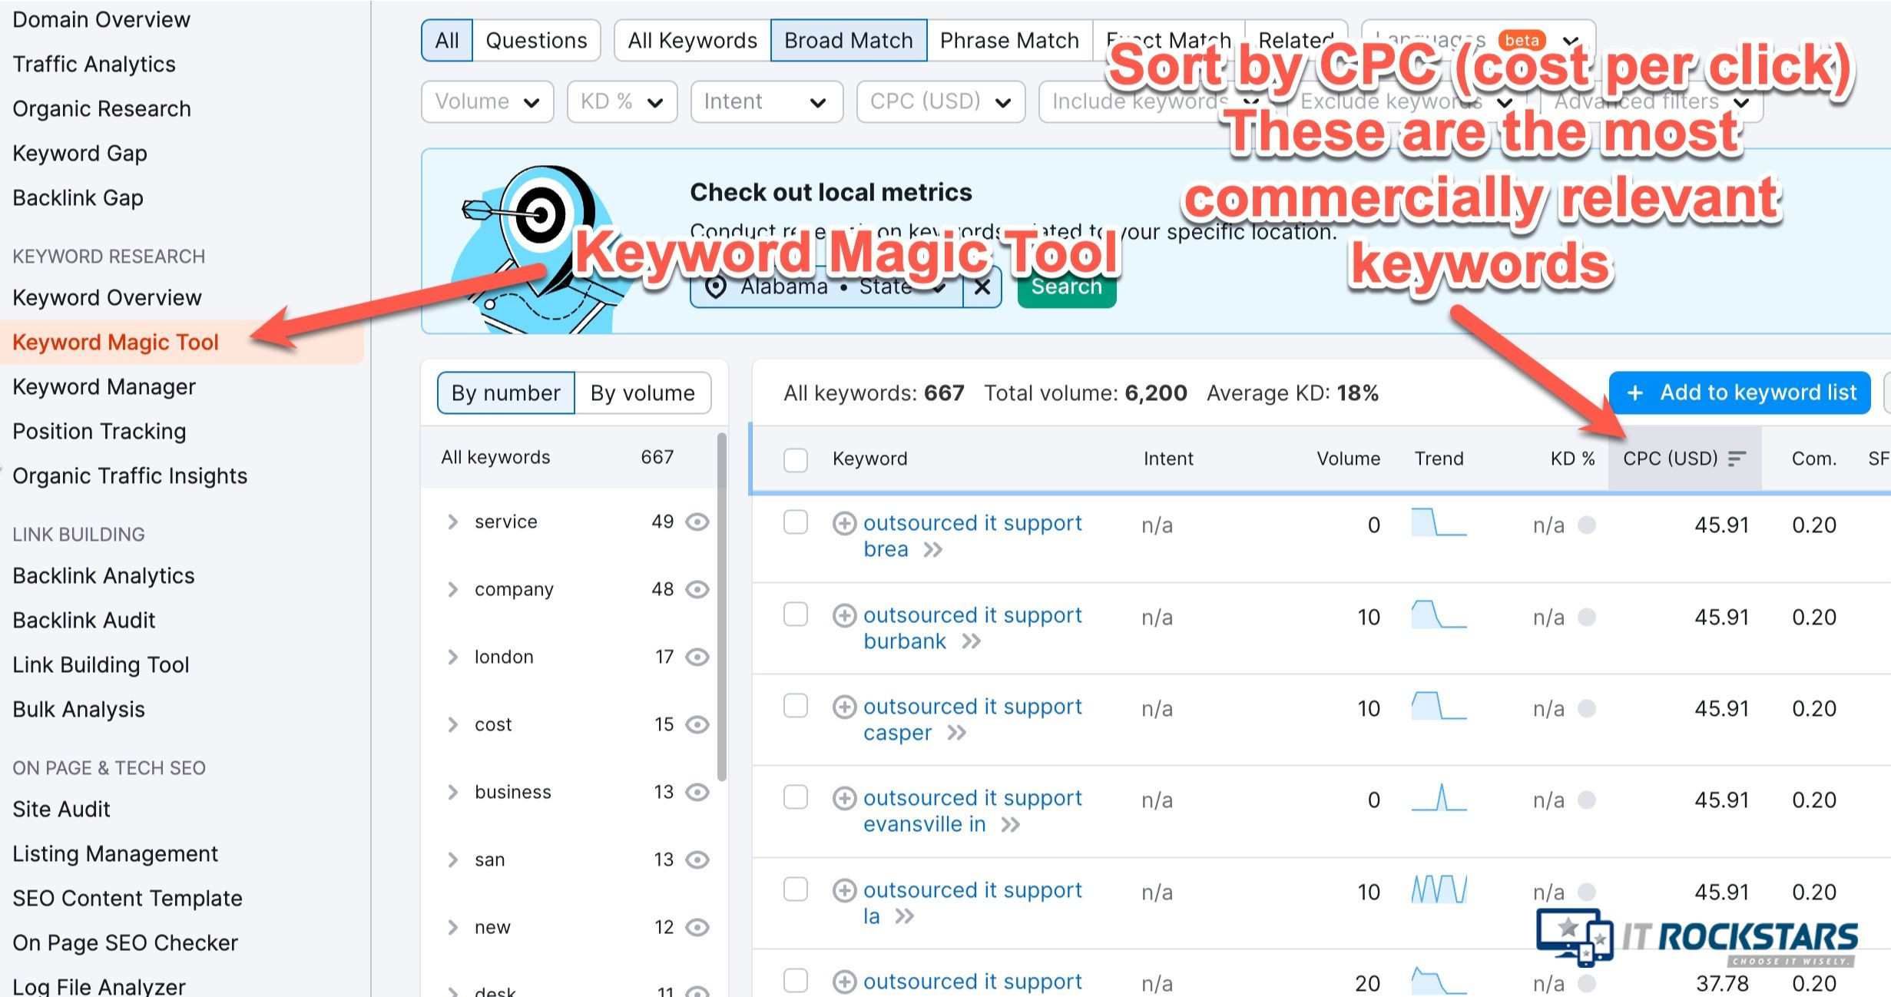Click the plus icon beside outsourced it support la

coord(844,891)
